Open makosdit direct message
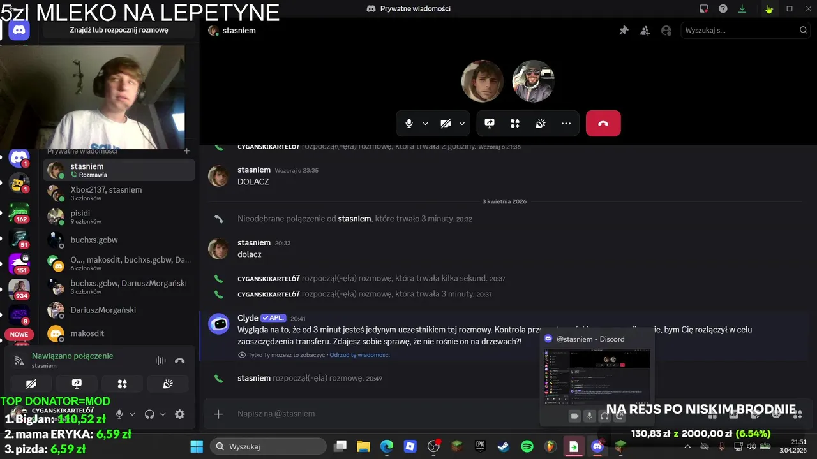 click(119, 333)
